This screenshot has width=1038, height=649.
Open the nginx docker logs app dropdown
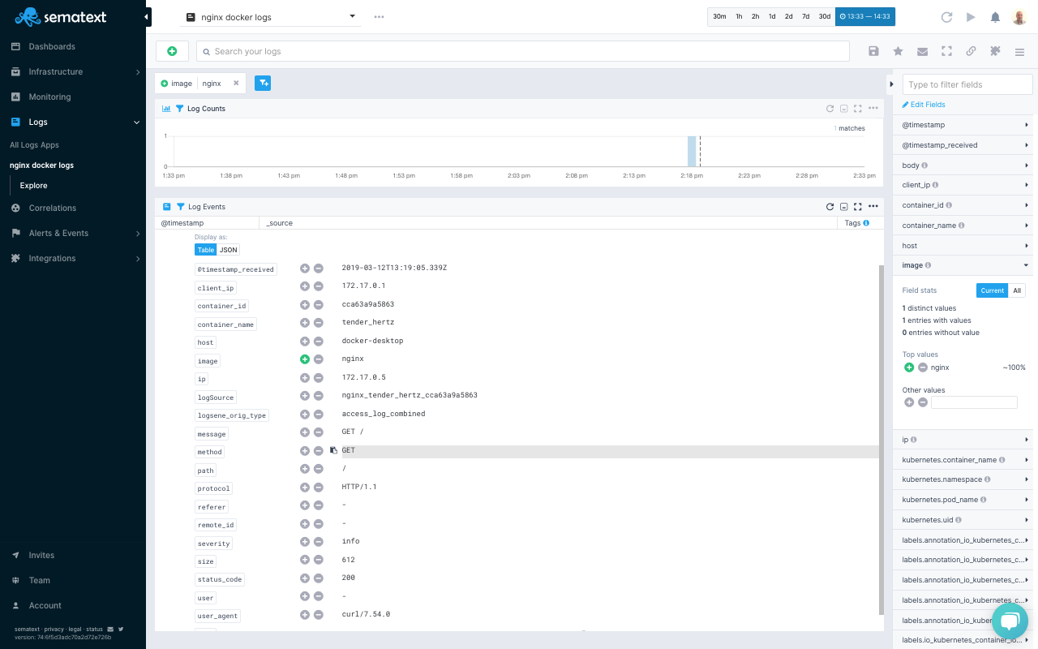pyautogui.click(x=270, y=16)
